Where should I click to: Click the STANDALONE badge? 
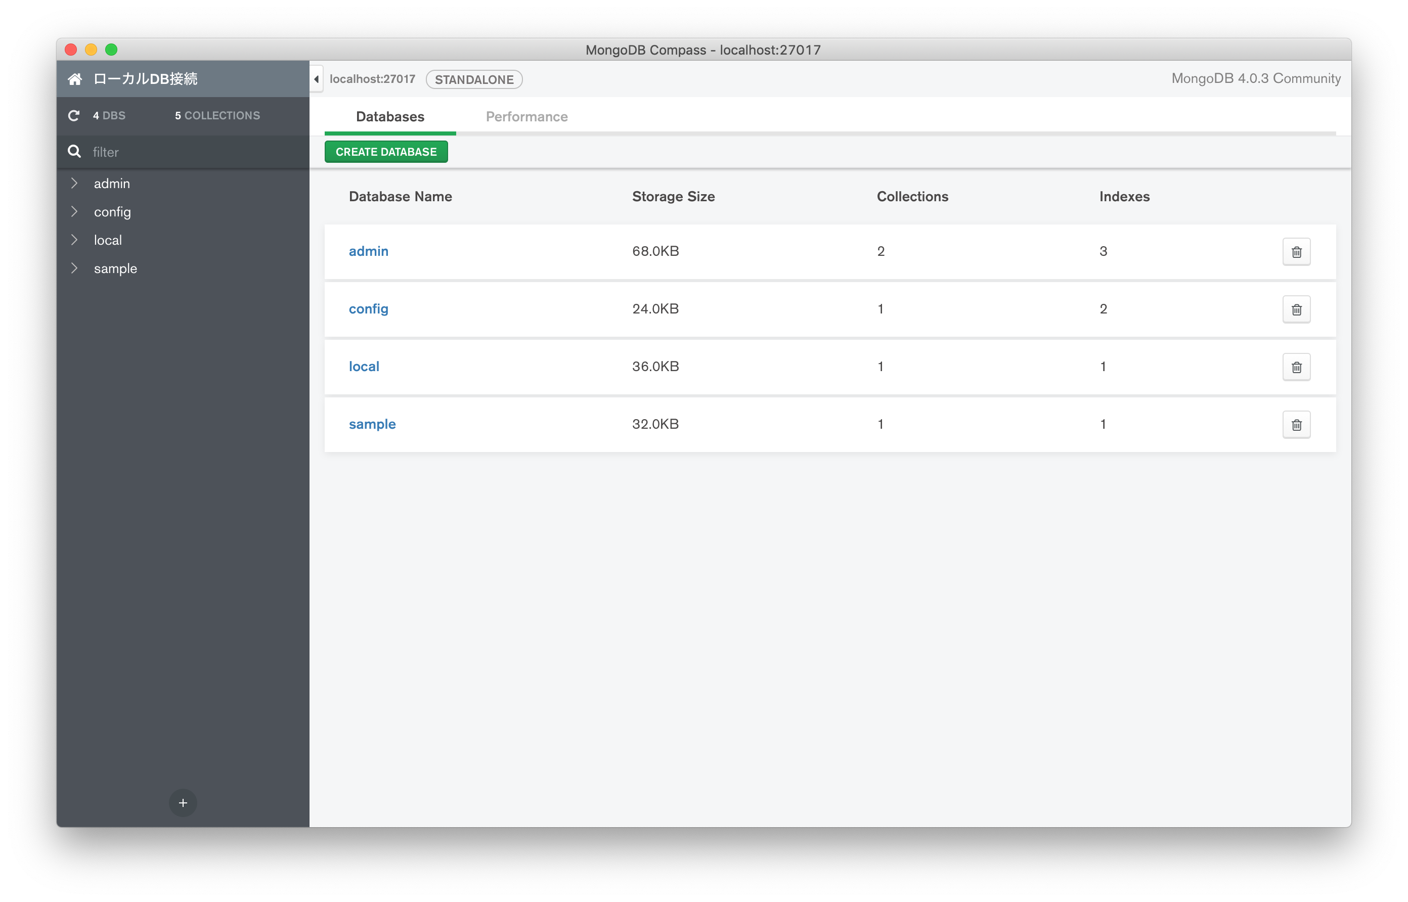[474, 79]
